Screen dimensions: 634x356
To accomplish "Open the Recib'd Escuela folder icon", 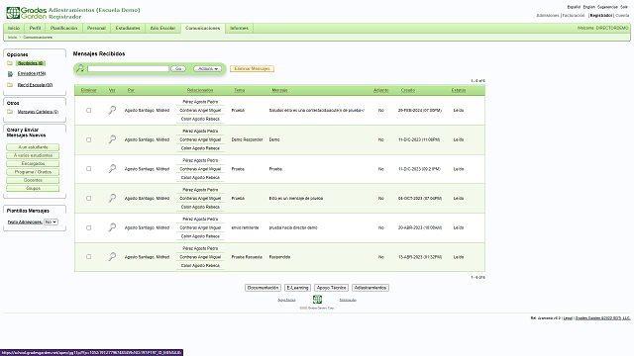I will pos(10,85).
